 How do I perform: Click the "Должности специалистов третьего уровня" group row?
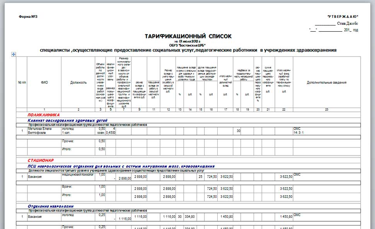pyautogui.click(x=188, y=171)
